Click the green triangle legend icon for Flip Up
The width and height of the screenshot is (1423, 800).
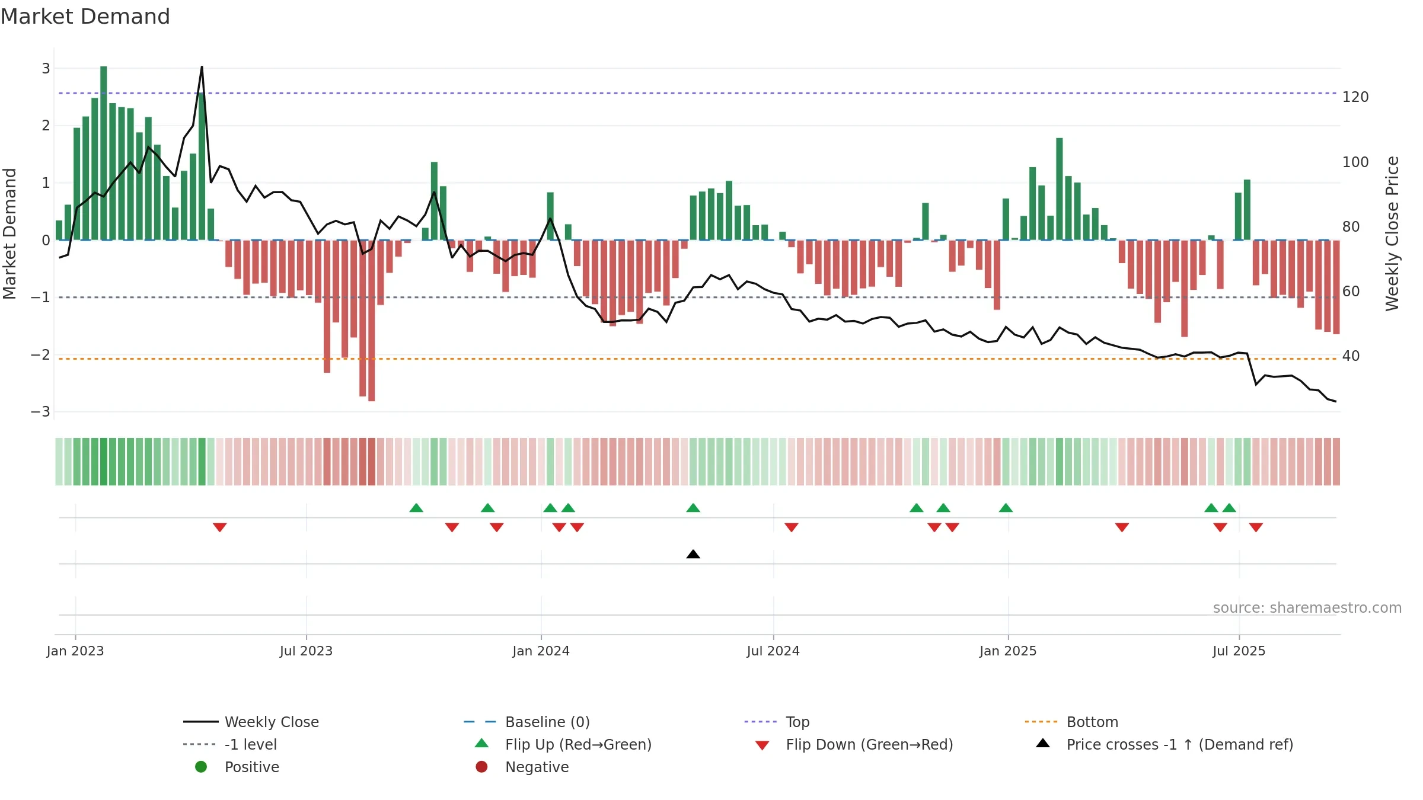[482, 743]
